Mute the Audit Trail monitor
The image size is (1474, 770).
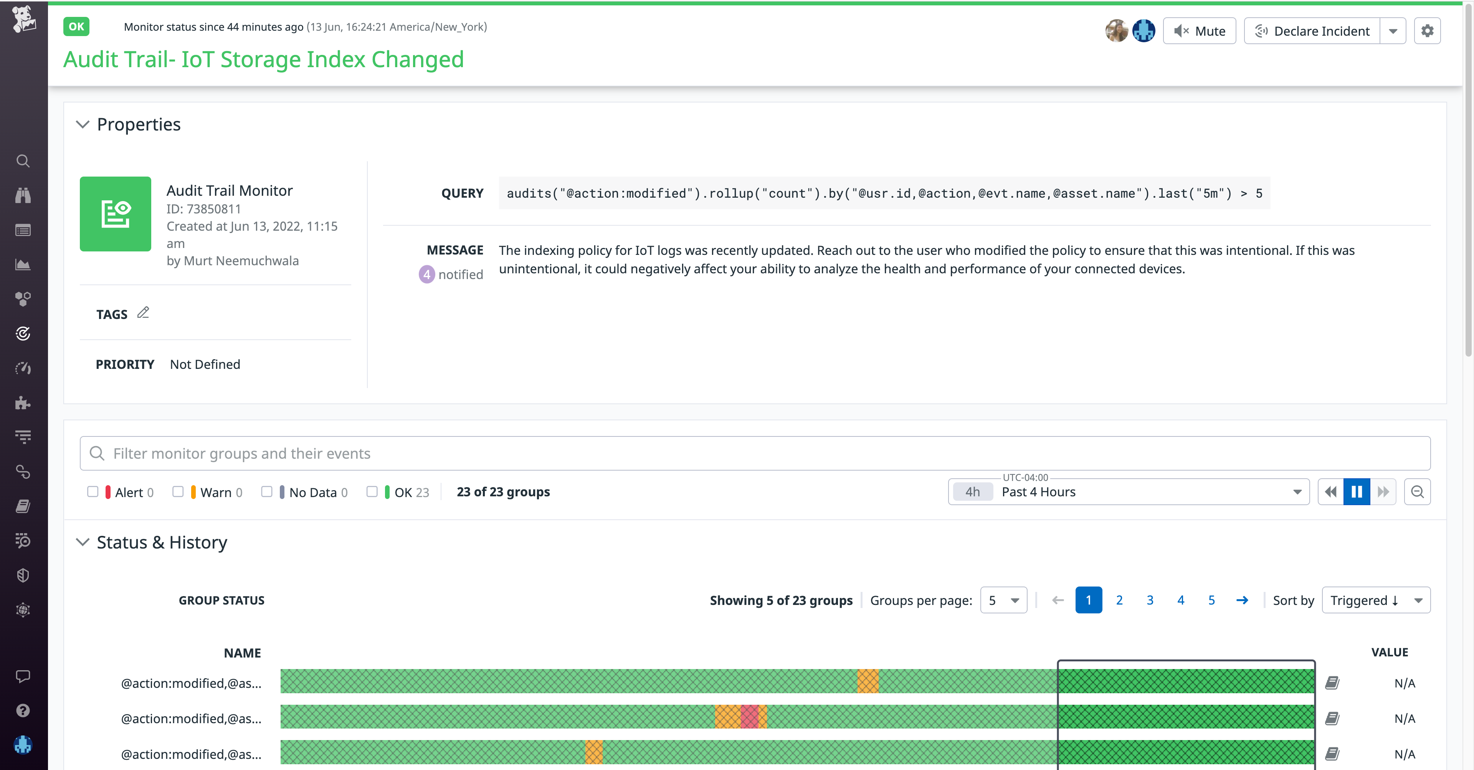[x=1199, y=31]
